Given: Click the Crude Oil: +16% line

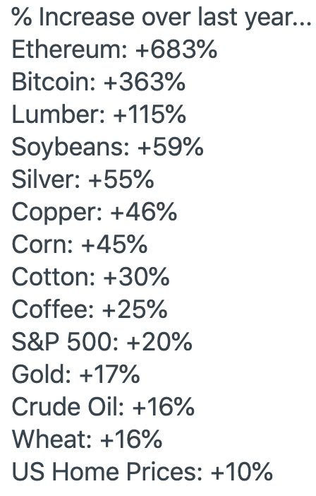Looking at the screenshot, I should click(103, 406).
